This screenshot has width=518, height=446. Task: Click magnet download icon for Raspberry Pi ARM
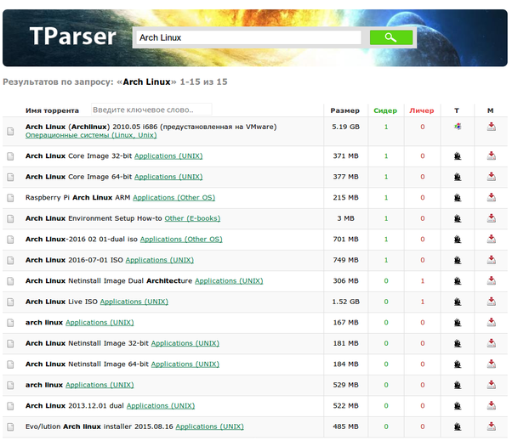492,197
